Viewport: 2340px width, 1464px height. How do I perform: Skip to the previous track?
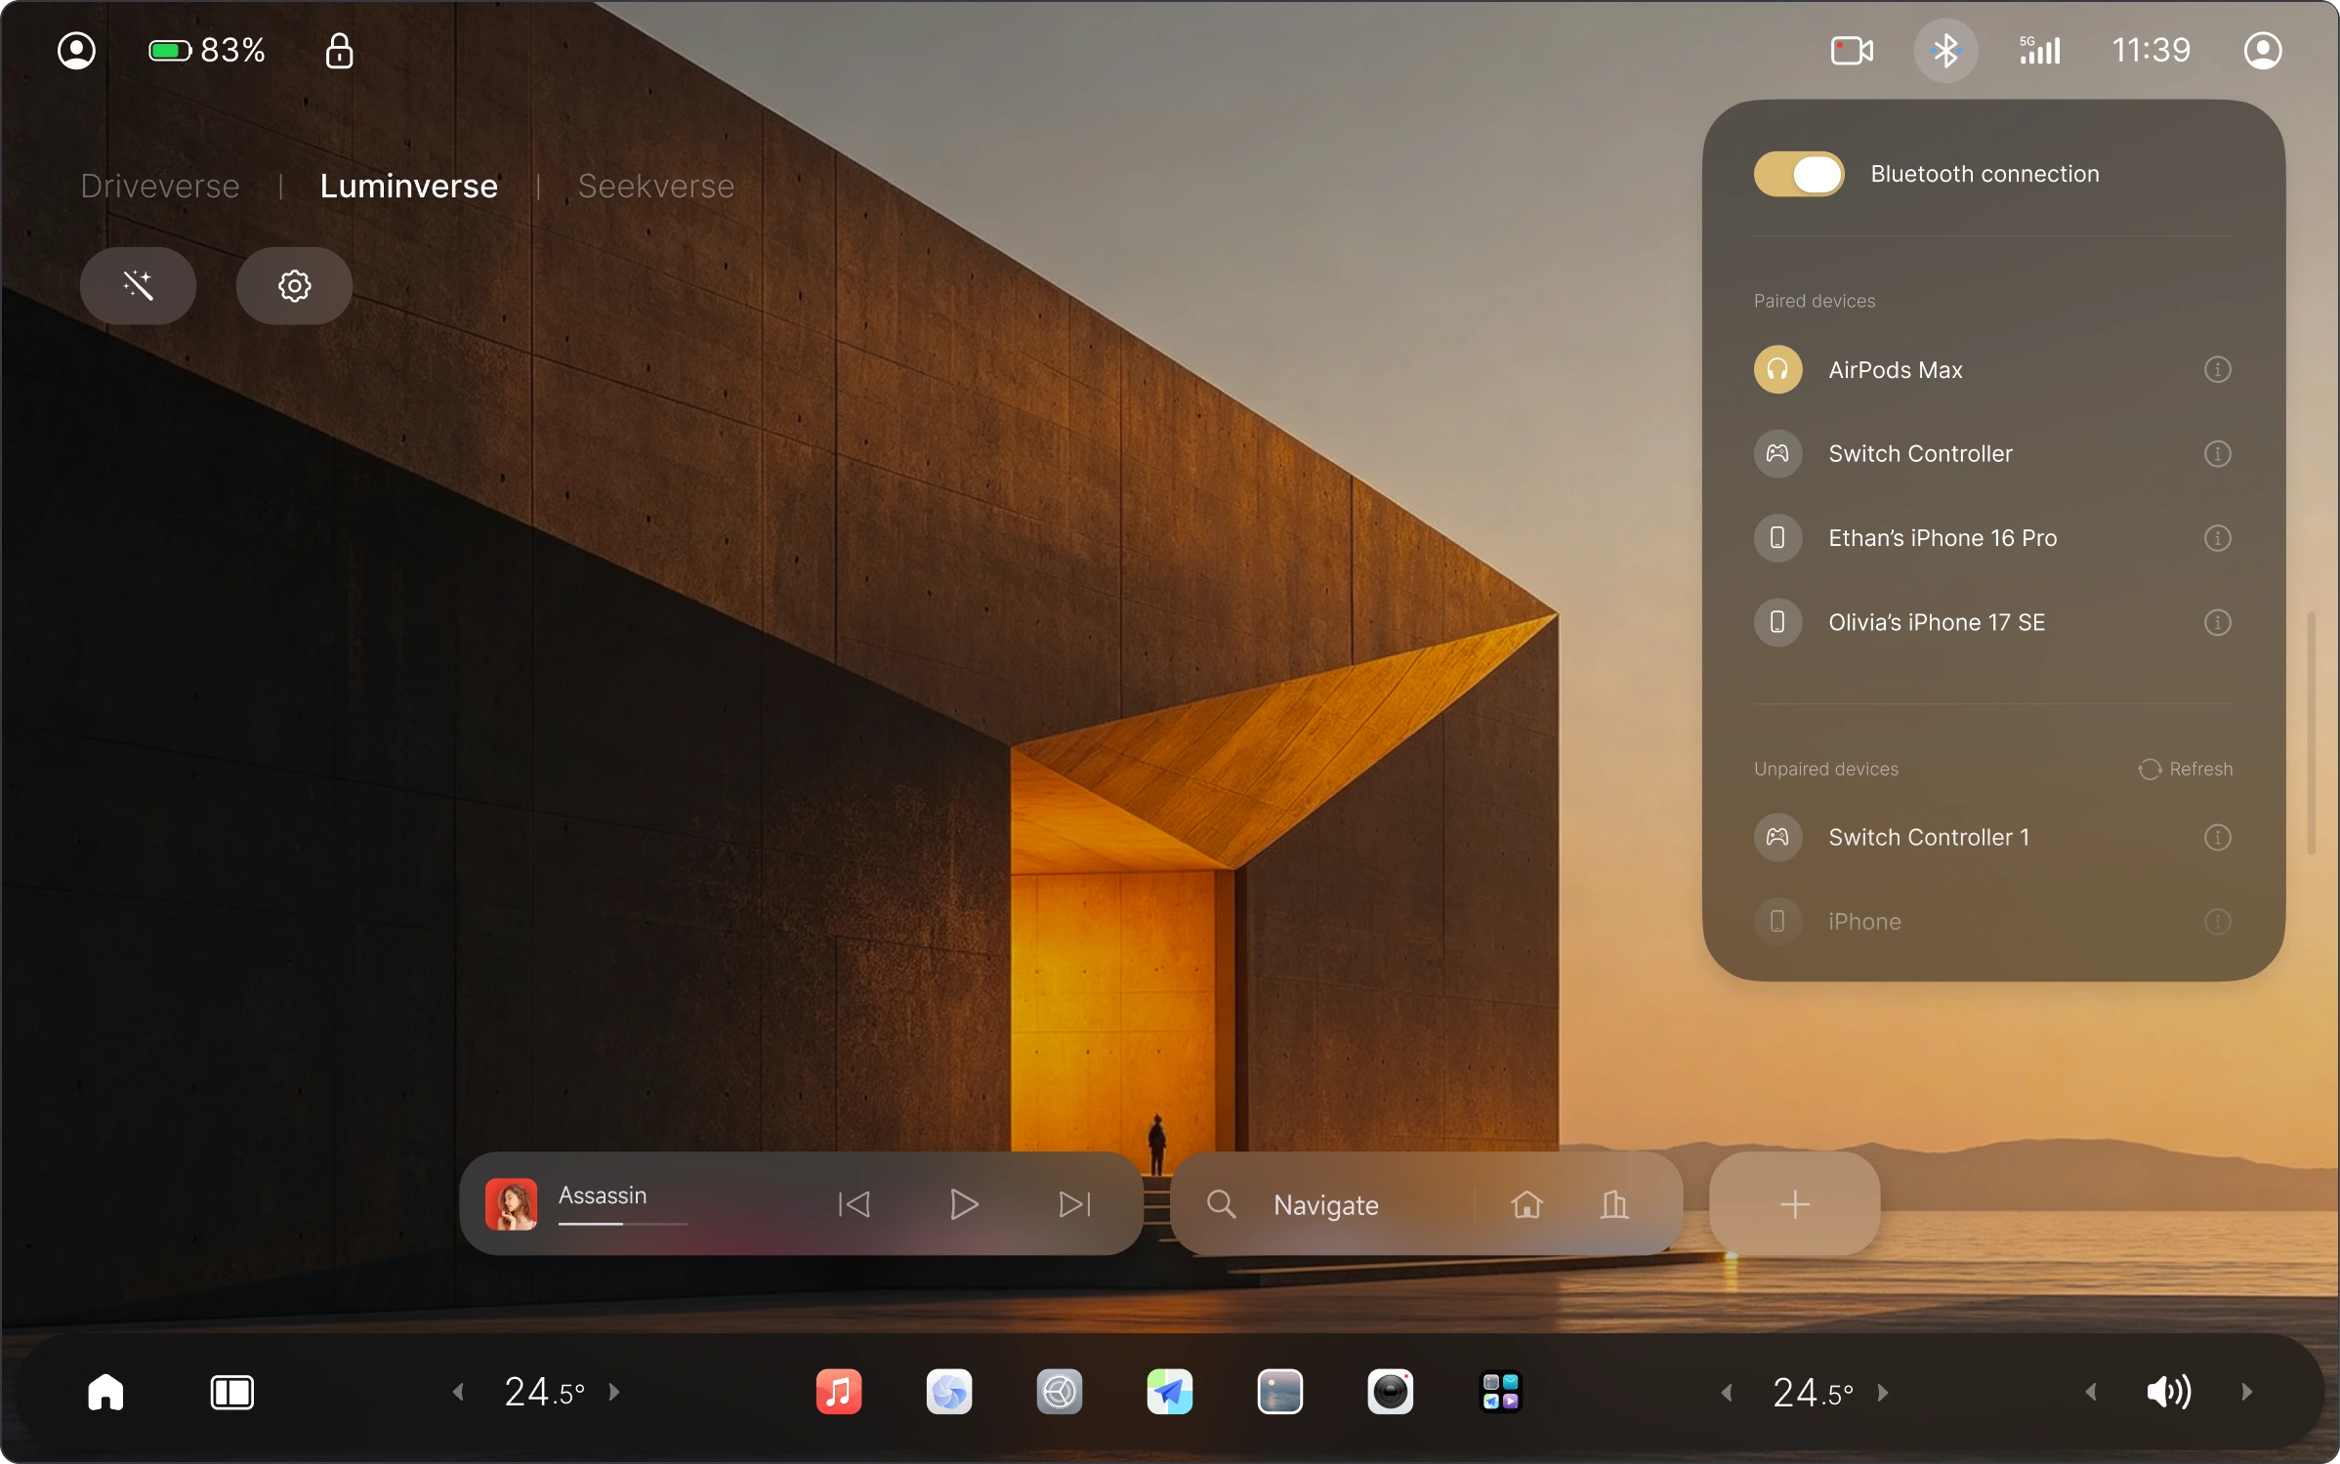point(854,1205)
